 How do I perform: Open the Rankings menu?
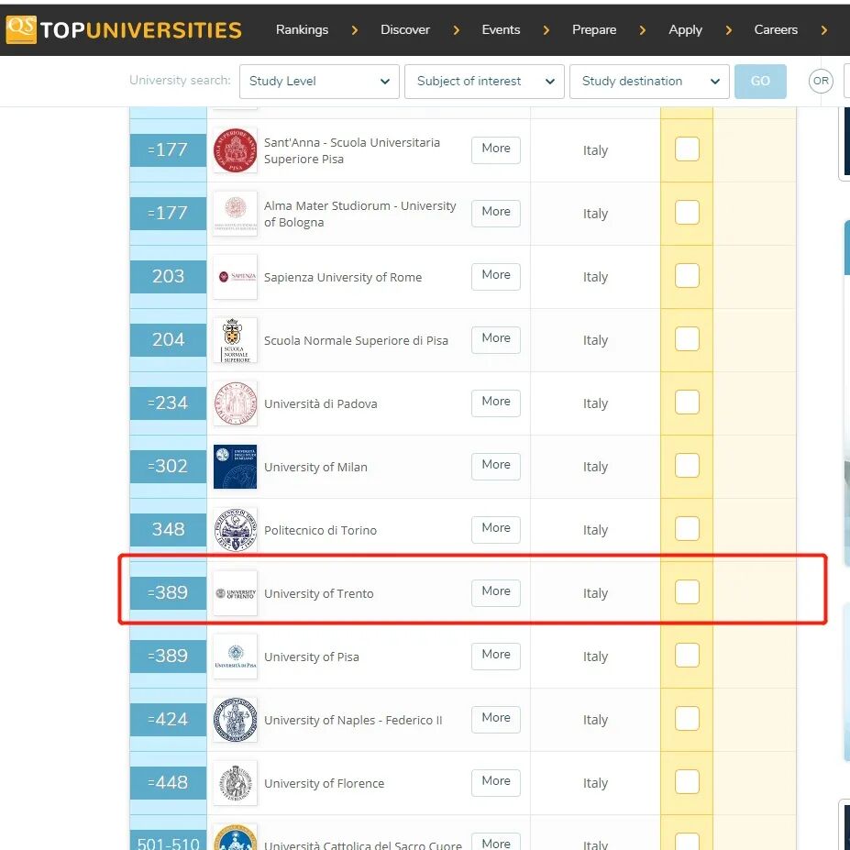[x=302, y=30]
